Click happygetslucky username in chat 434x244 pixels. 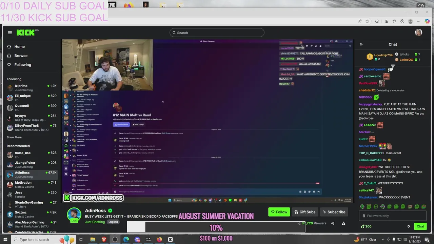(x=371, y=104)
